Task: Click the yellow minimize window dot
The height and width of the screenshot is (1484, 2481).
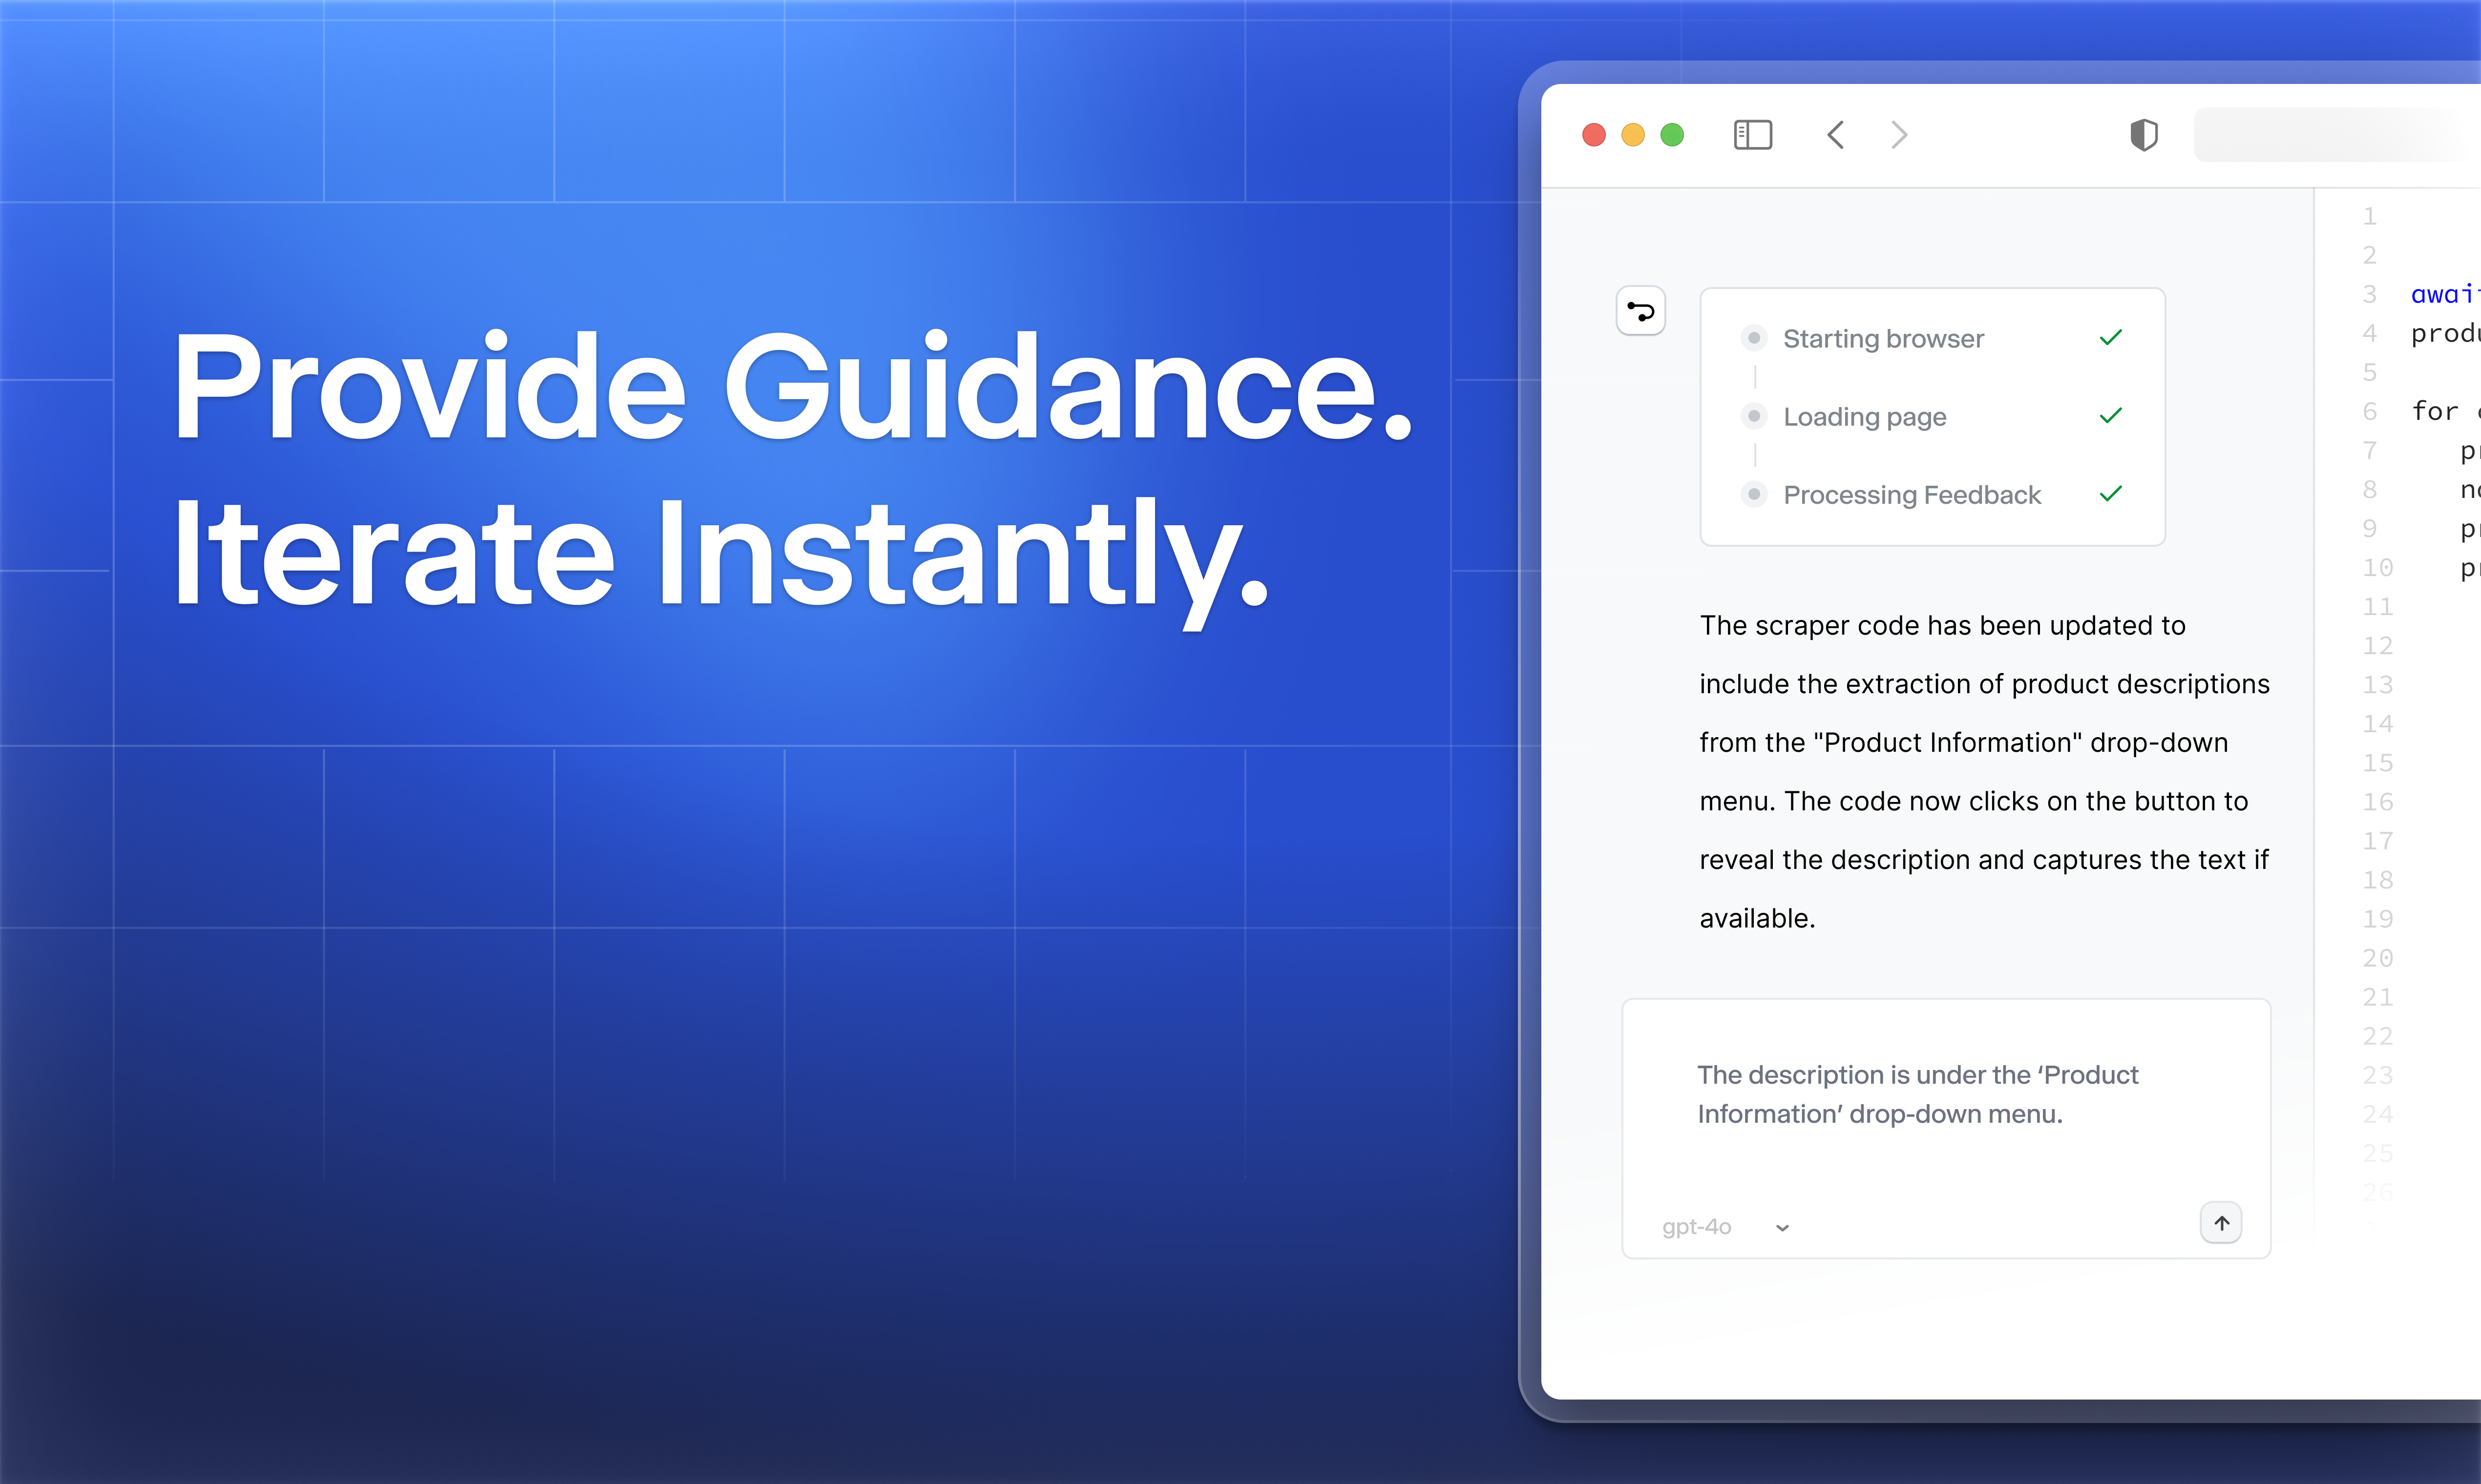Action: (x=1633, y=135)
